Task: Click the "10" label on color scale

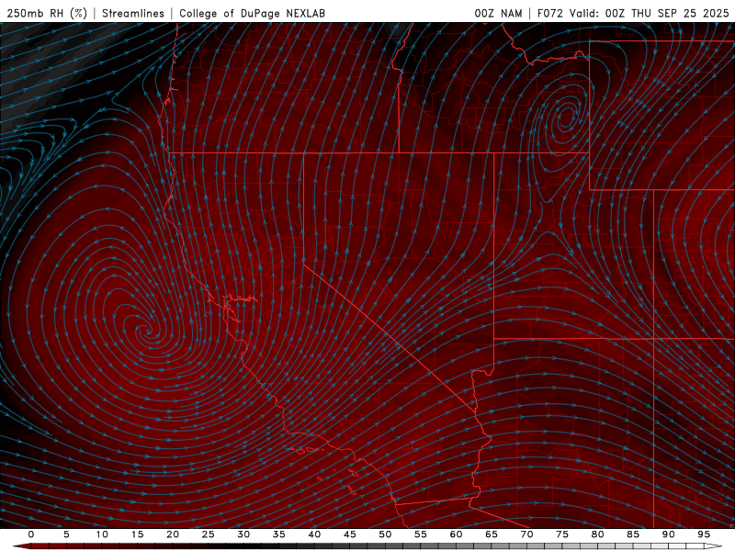Action: (x=102, y=534)
